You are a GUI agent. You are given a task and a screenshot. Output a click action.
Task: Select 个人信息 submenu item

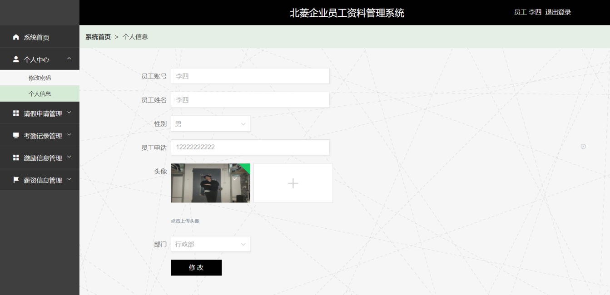(40, 93)
